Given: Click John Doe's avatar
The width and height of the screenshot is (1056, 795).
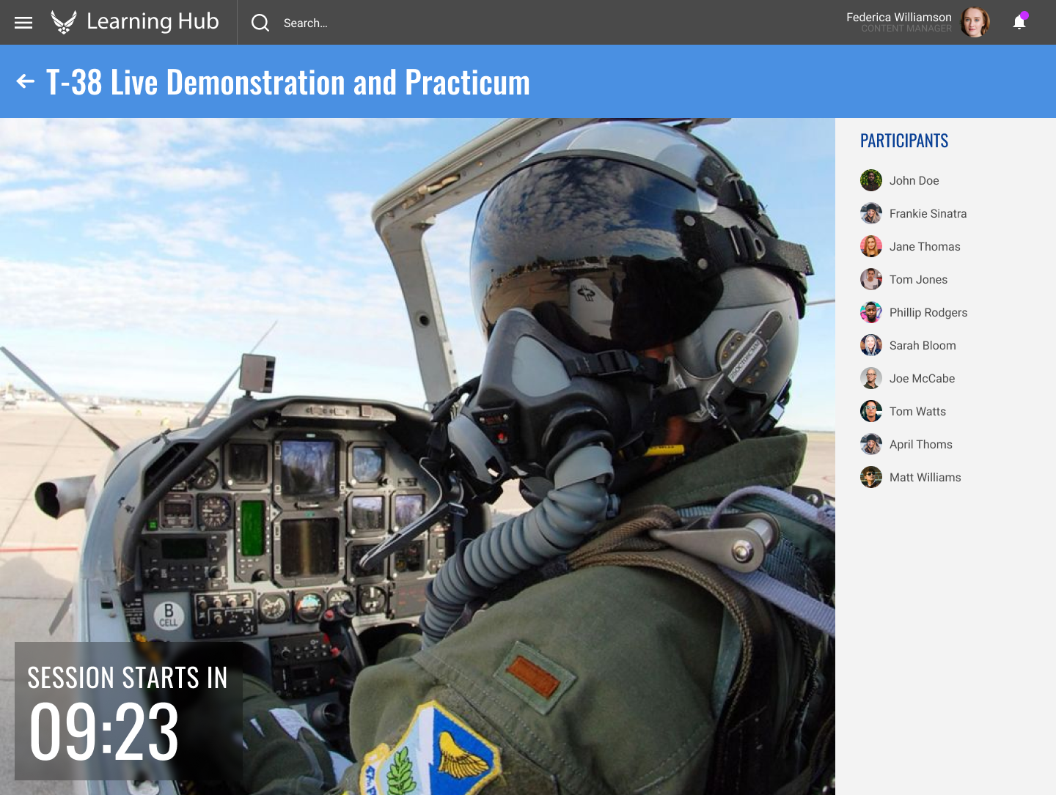Looking at the screenshot, I should click(x=871, y=180).
